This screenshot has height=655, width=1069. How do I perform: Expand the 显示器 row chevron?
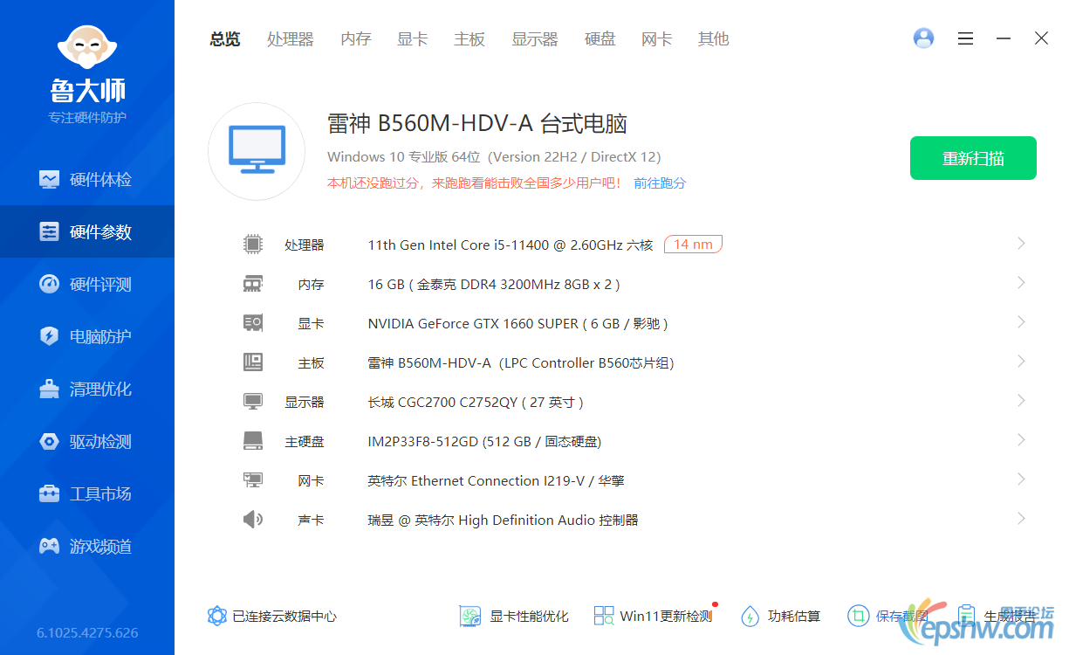click(x=1021, y=401)
